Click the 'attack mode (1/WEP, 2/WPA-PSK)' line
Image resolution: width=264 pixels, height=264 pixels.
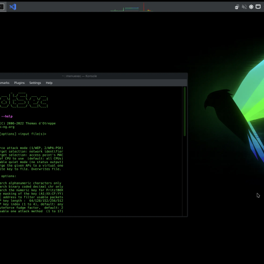(x=35, y=148)
